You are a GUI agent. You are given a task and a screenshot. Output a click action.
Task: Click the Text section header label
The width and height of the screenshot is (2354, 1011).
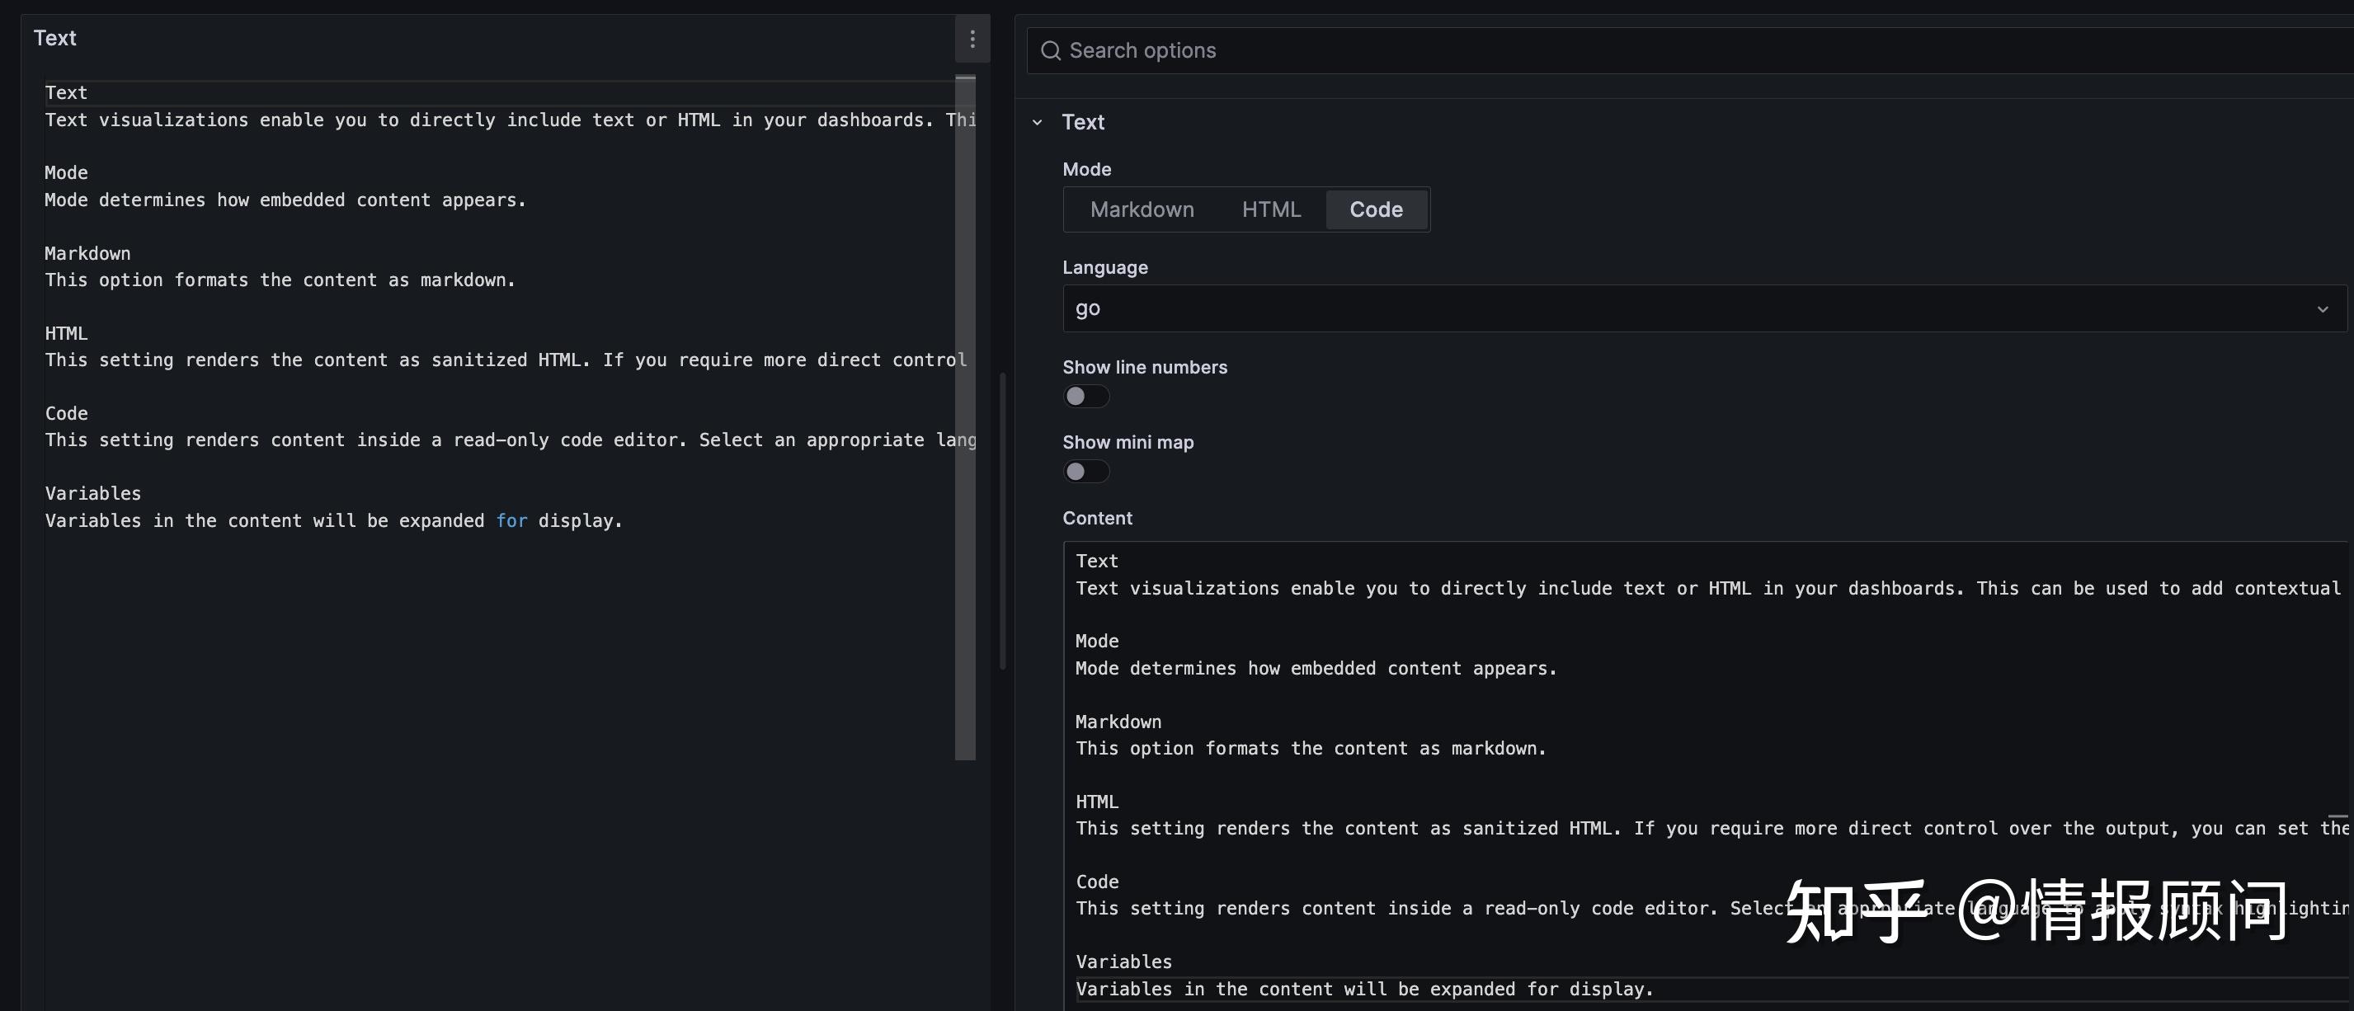click(1082, 121)
